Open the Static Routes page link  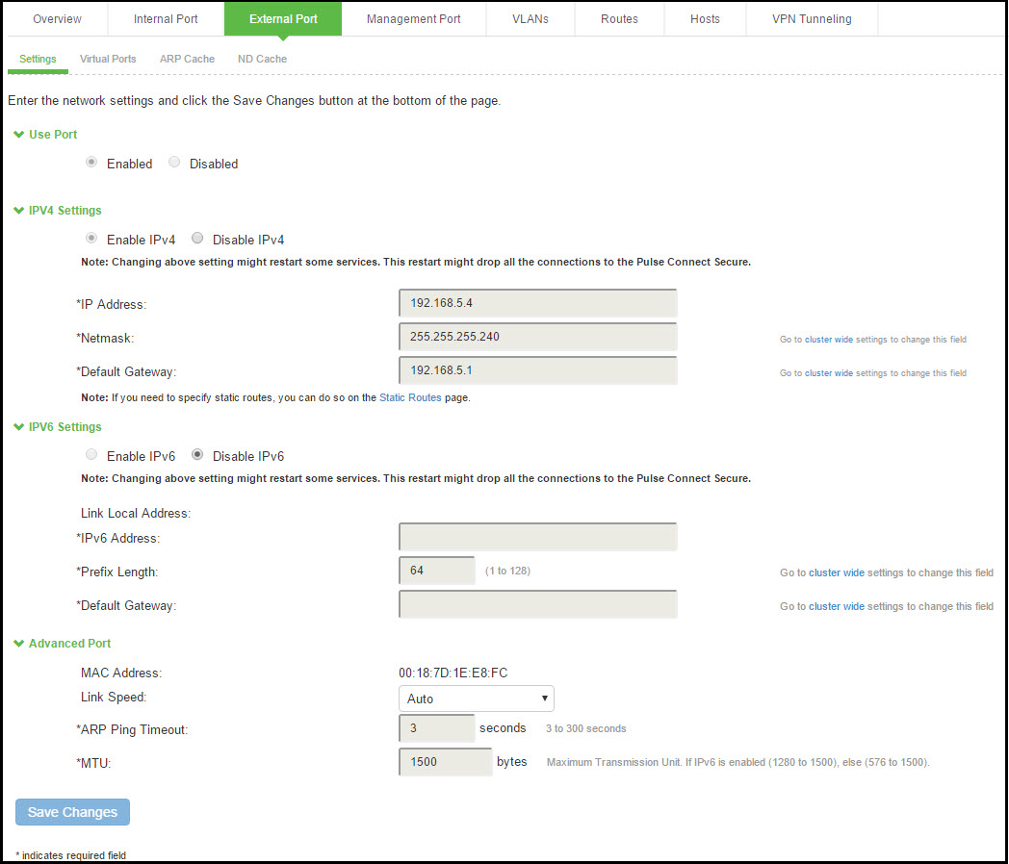pos(410,397)
